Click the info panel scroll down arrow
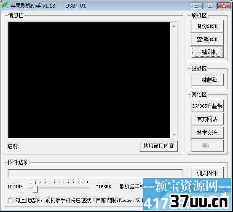Screen dimensions: 233x212 pos(174,135)
